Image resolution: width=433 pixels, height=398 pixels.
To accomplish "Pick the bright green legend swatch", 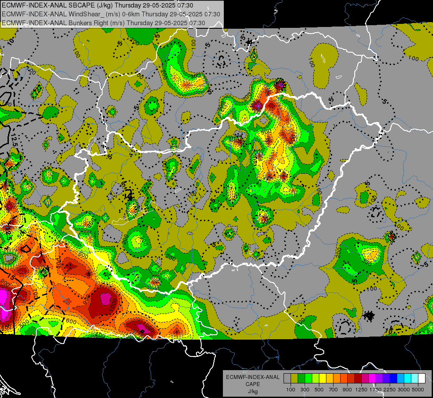I will 308,379.
